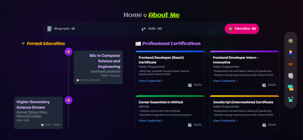The image size is (303, 140).
Task: Click the person avatar icon in side dock
Action: tap(291, 52)
